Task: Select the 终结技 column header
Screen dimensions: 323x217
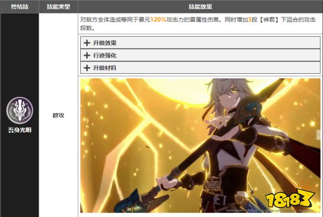Action: pyautogui.click(x=20, y=6)
